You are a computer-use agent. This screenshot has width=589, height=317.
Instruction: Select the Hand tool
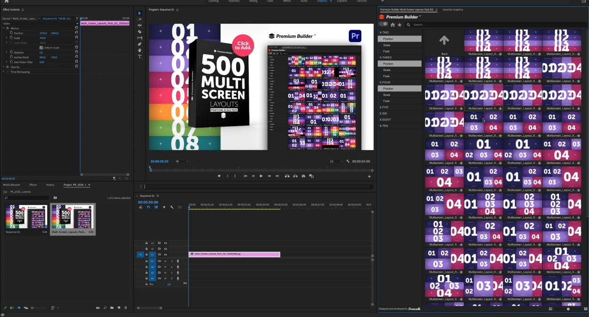(x=139, y=50)
